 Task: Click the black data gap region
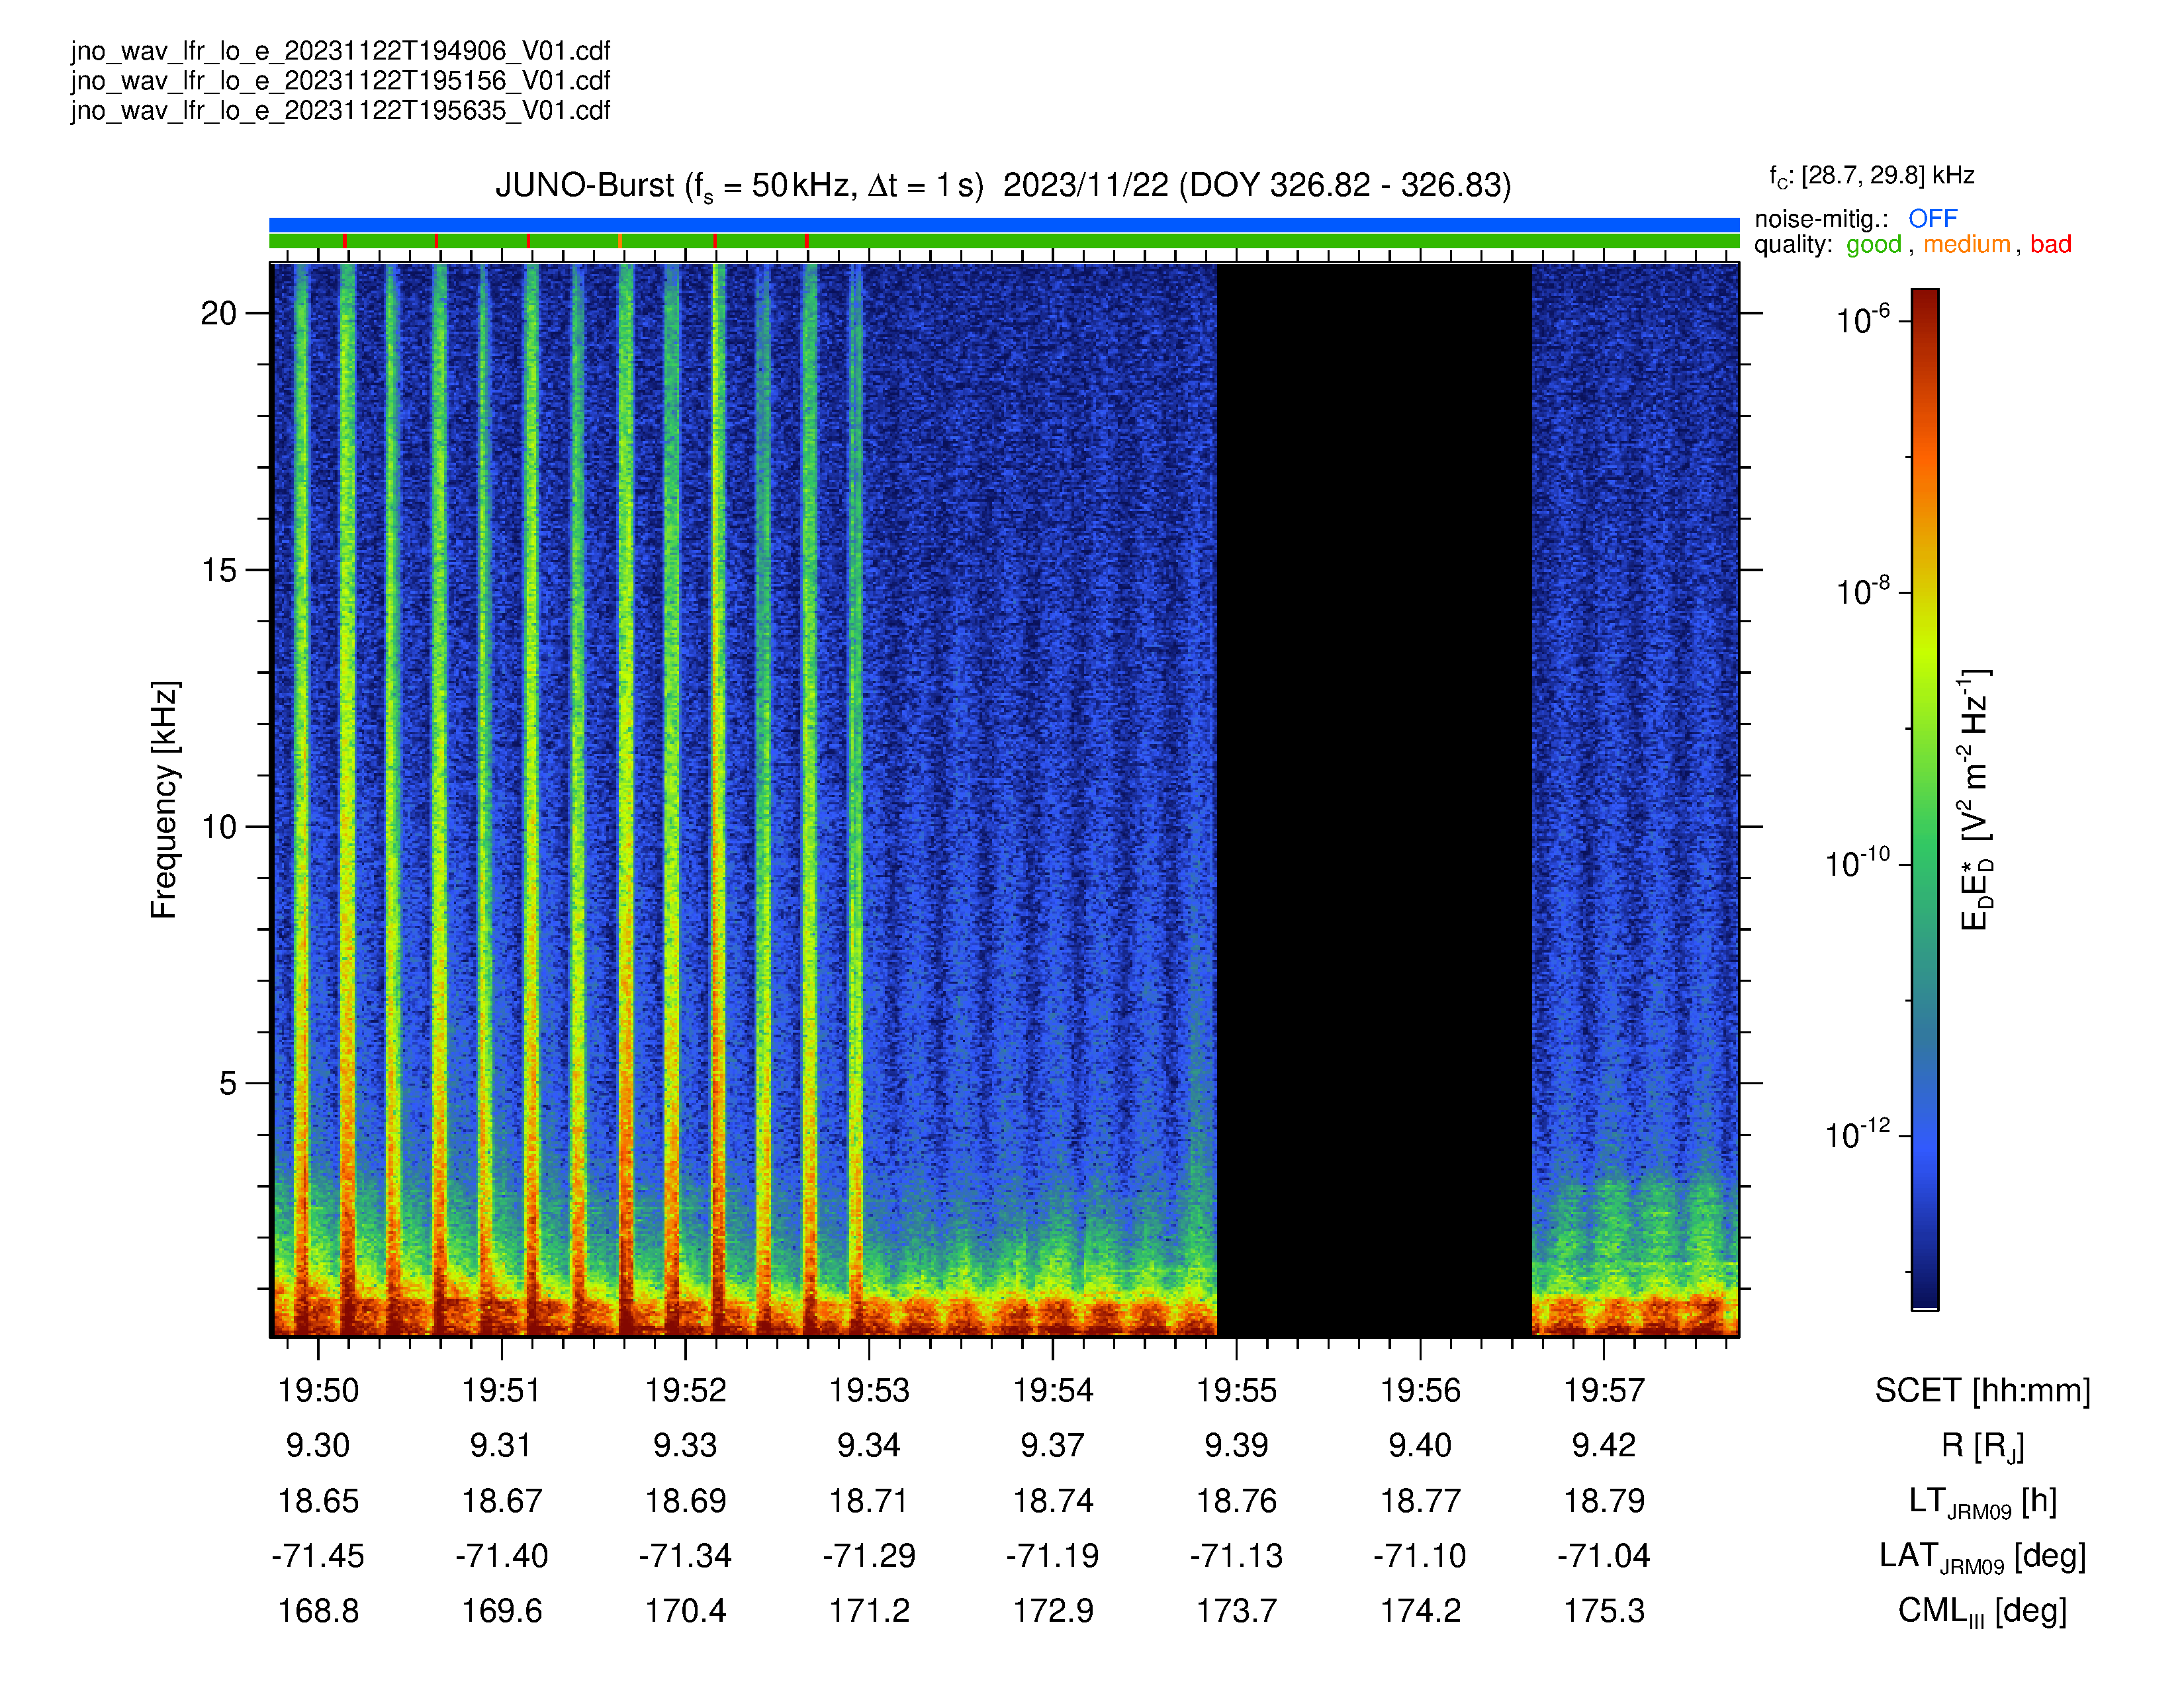1374,800
